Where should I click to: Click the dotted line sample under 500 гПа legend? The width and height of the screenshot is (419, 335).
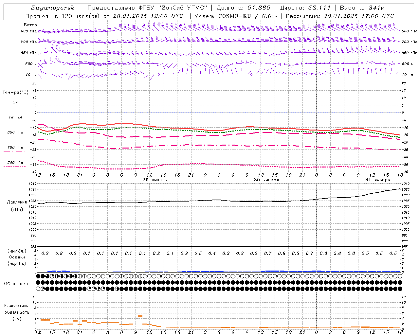tap(15, 167)
